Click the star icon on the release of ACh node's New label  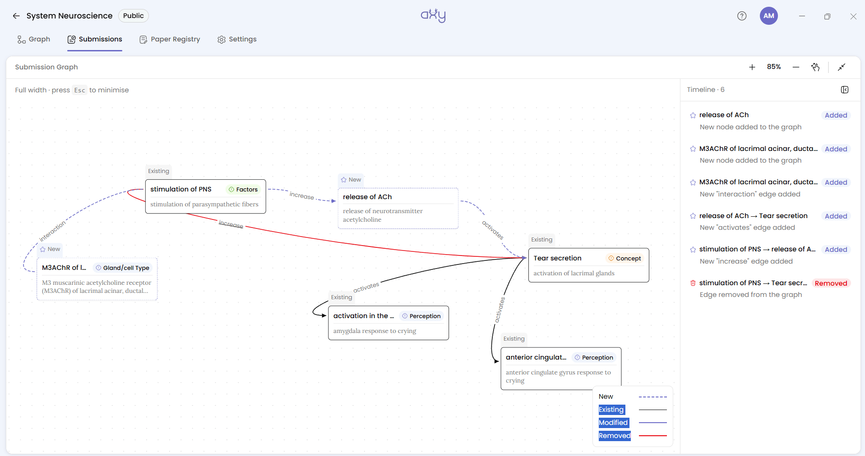click(344, 180)
